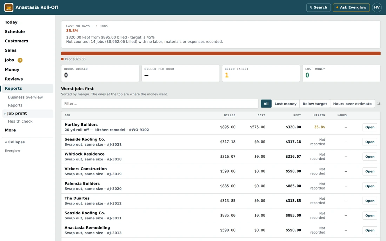The image size is (386, 241).
Task: Open The Duartes job
Action: click(x=370, y=201)
